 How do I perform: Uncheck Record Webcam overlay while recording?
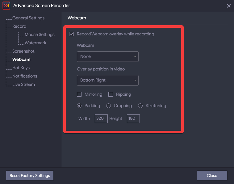point(72,34)
